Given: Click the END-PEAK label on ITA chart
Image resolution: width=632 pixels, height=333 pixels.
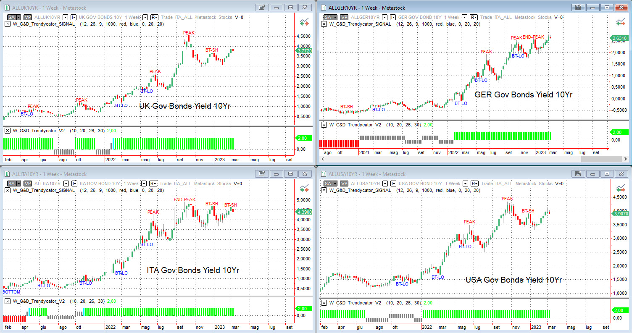Looking at the screenshot, I should point(184,199).
